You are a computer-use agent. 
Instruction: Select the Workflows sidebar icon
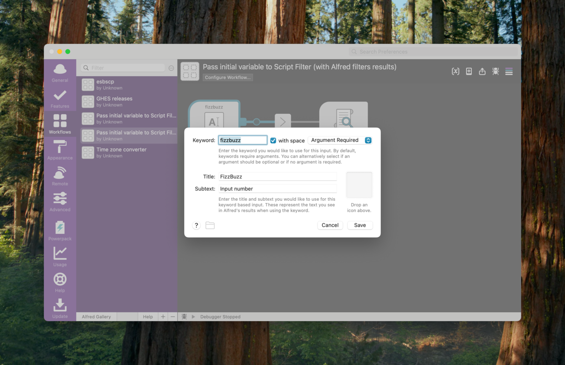[60, 124]
